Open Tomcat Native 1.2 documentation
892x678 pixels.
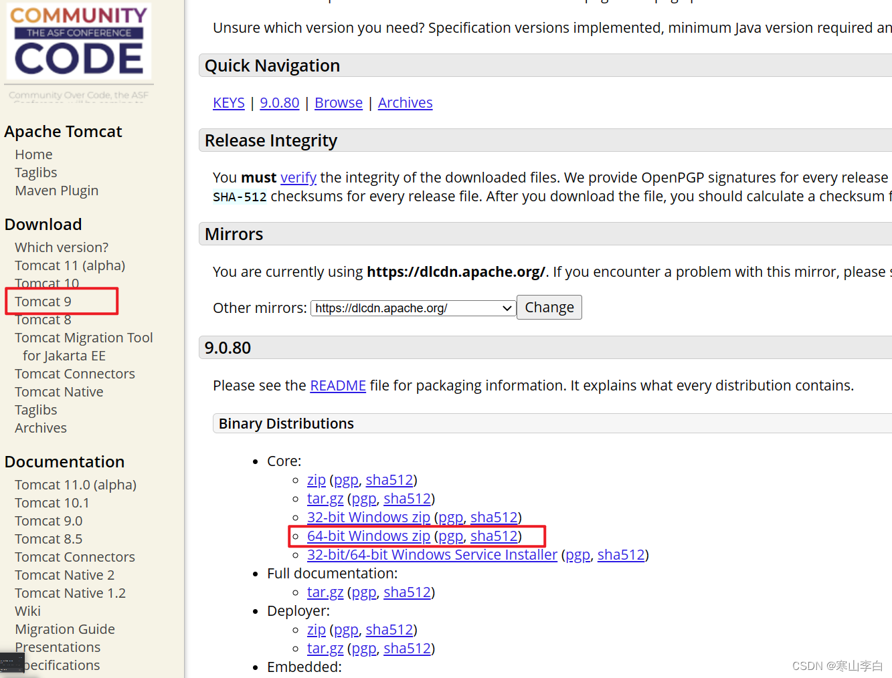pyautogui.click(x=70, y=593)
